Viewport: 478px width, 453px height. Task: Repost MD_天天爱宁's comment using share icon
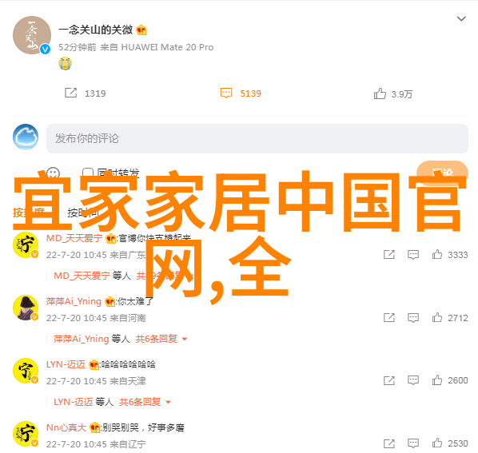coord(389,255)
